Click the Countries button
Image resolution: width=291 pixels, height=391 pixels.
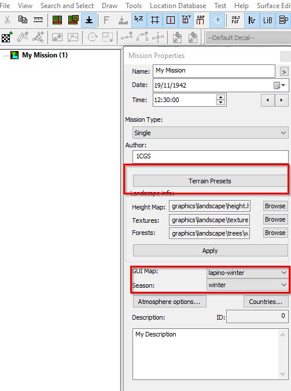266,302
